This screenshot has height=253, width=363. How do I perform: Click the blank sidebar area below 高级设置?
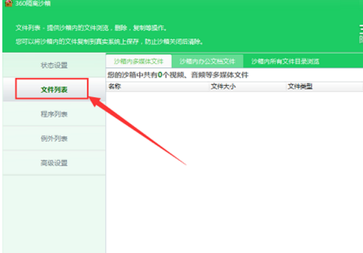coord(54,215)
